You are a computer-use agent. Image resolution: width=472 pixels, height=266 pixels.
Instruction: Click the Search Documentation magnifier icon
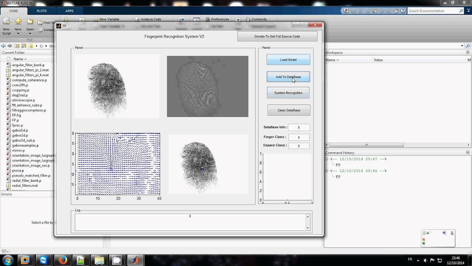point(461,11)
